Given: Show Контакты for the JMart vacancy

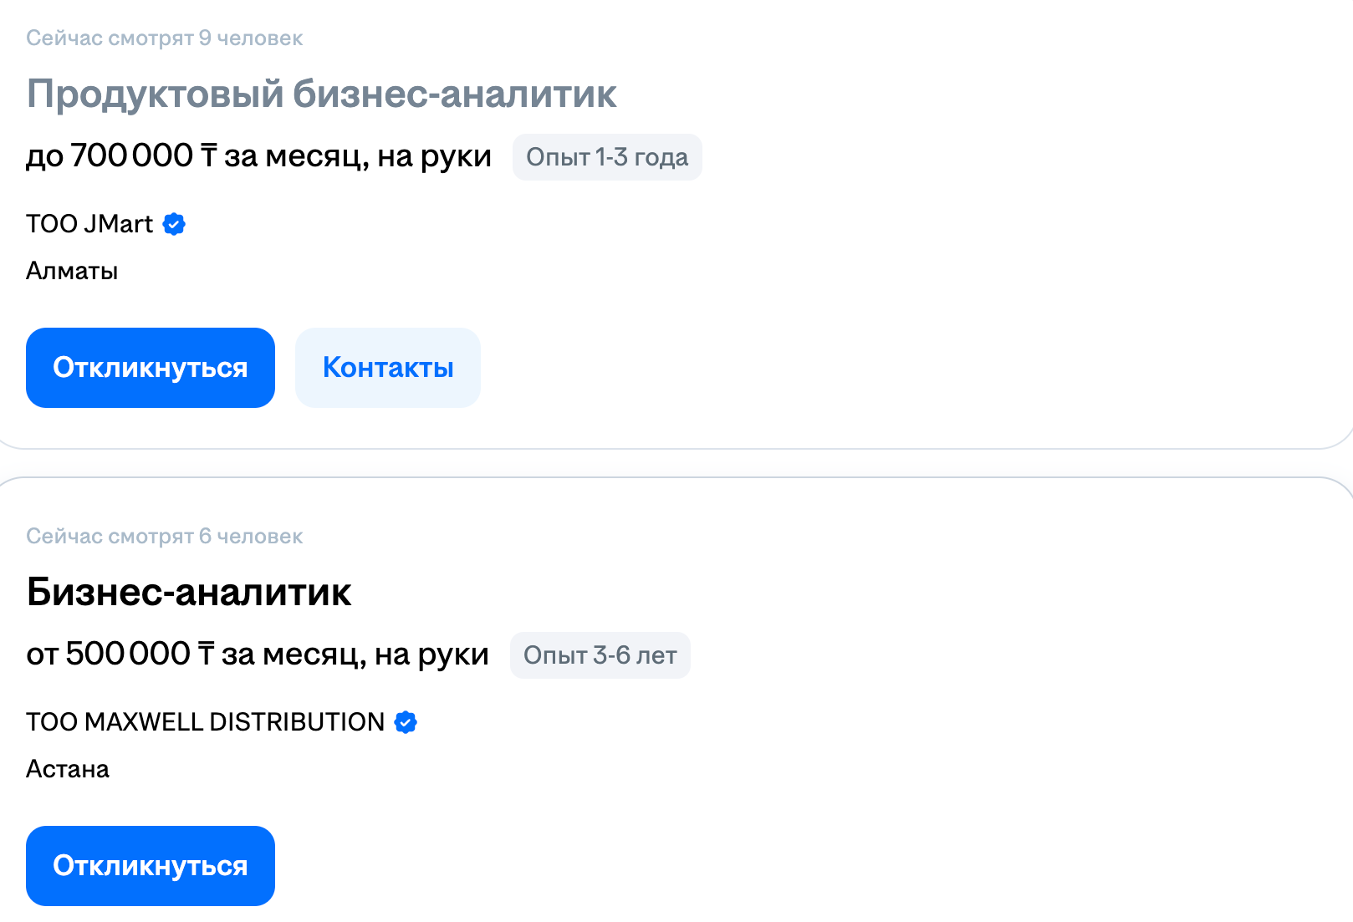Looking at the screenshot, I should (388, 368).
